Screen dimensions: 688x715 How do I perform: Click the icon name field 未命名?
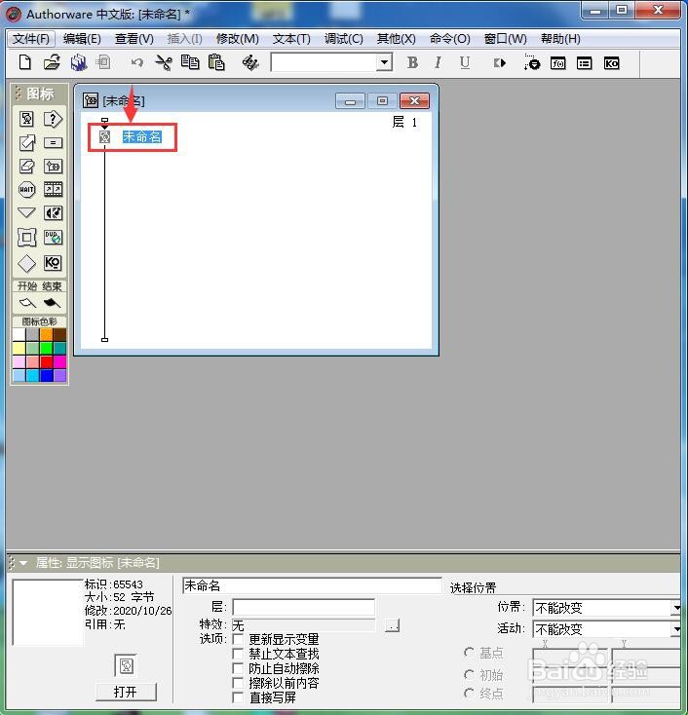312,585
